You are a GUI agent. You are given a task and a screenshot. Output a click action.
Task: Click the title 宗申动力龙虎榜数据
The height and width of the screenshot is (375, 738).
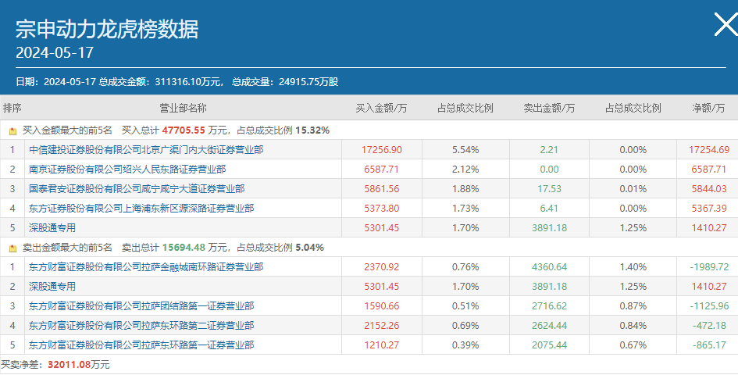pos(107,29)
